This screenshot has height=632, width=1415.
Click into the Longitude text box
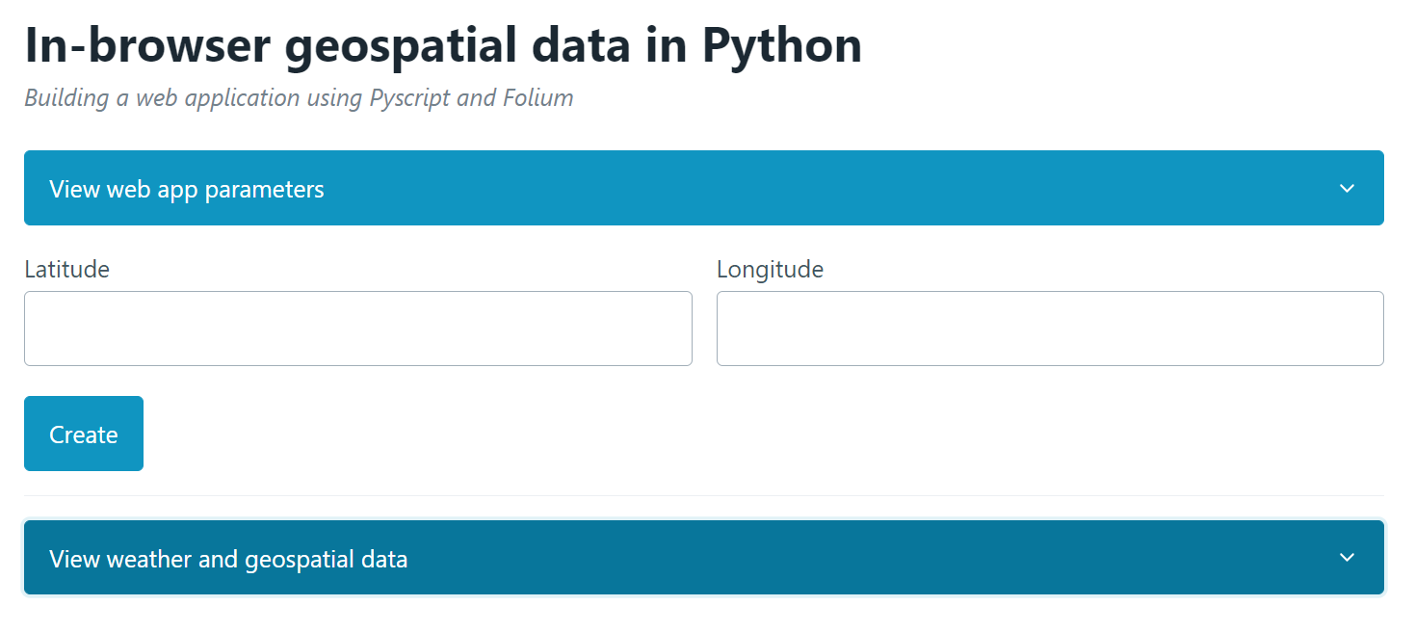point(1050,329)
